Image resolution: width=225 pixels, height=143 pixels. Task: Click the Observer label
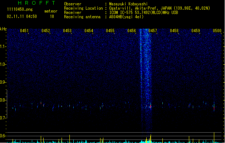coord(73,4)
